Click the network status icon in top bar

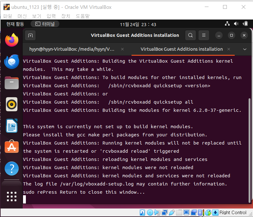pyautogui.click(x=227, y=24)
